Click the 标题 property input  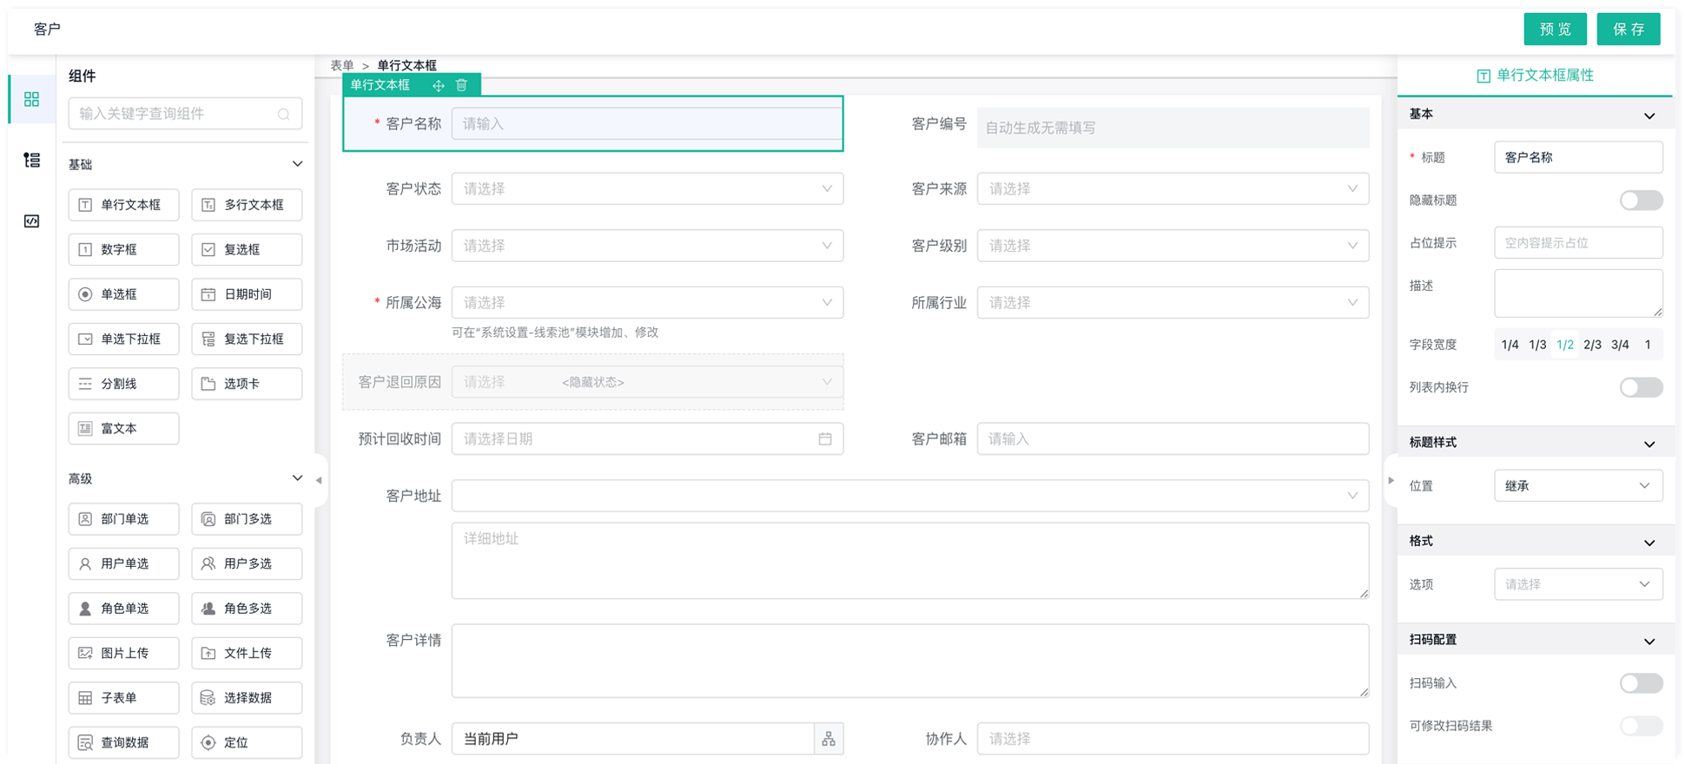pyautogui.click(x=1578, y=157)
